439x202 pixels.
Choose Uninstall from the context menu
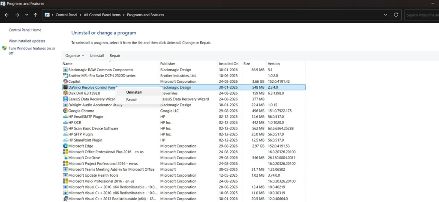coord(134,92)
